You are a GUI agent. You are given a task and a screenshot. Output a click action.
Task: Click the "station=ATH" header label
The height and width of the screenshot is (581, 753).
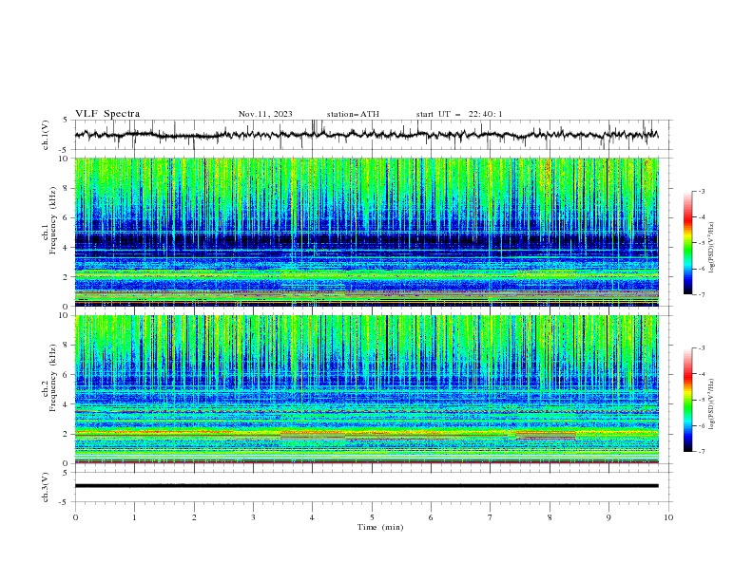(x=353, y=114)
